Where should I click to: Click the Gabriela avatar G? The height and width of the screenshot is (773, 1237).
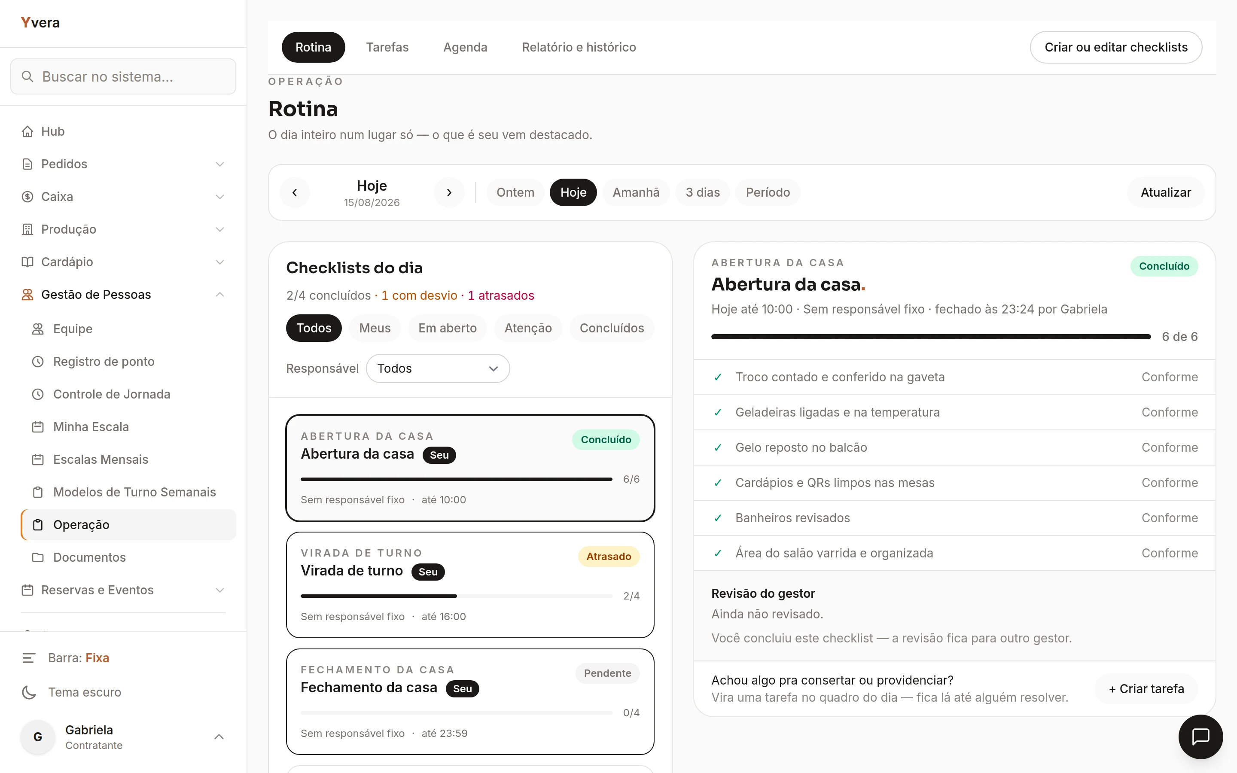38,736
